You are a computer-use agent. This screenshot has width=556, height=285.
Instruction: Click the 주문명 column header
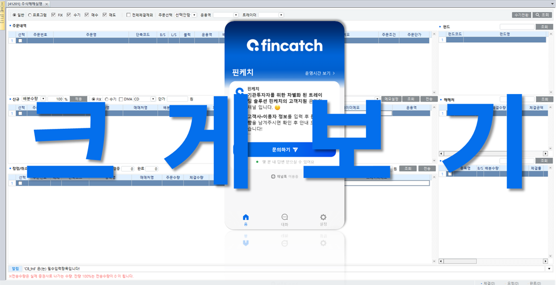pyautogui.click(x=91, y=35)
